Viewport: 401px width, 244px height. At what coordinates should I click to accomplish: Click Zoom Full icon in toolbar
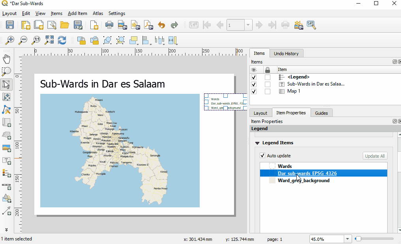[49, 40]
